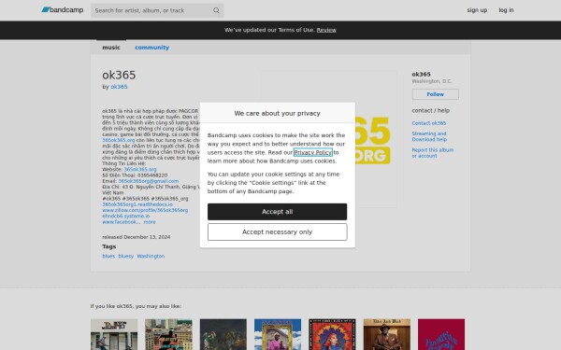561x350 pixels.
Task: Click the 365ok365org@gmail.com email link
Action: coord(148,181)
